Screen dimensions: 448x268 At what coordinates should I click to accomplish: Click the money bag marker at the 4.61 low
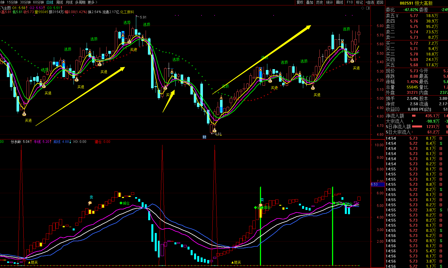click(214, 130)
